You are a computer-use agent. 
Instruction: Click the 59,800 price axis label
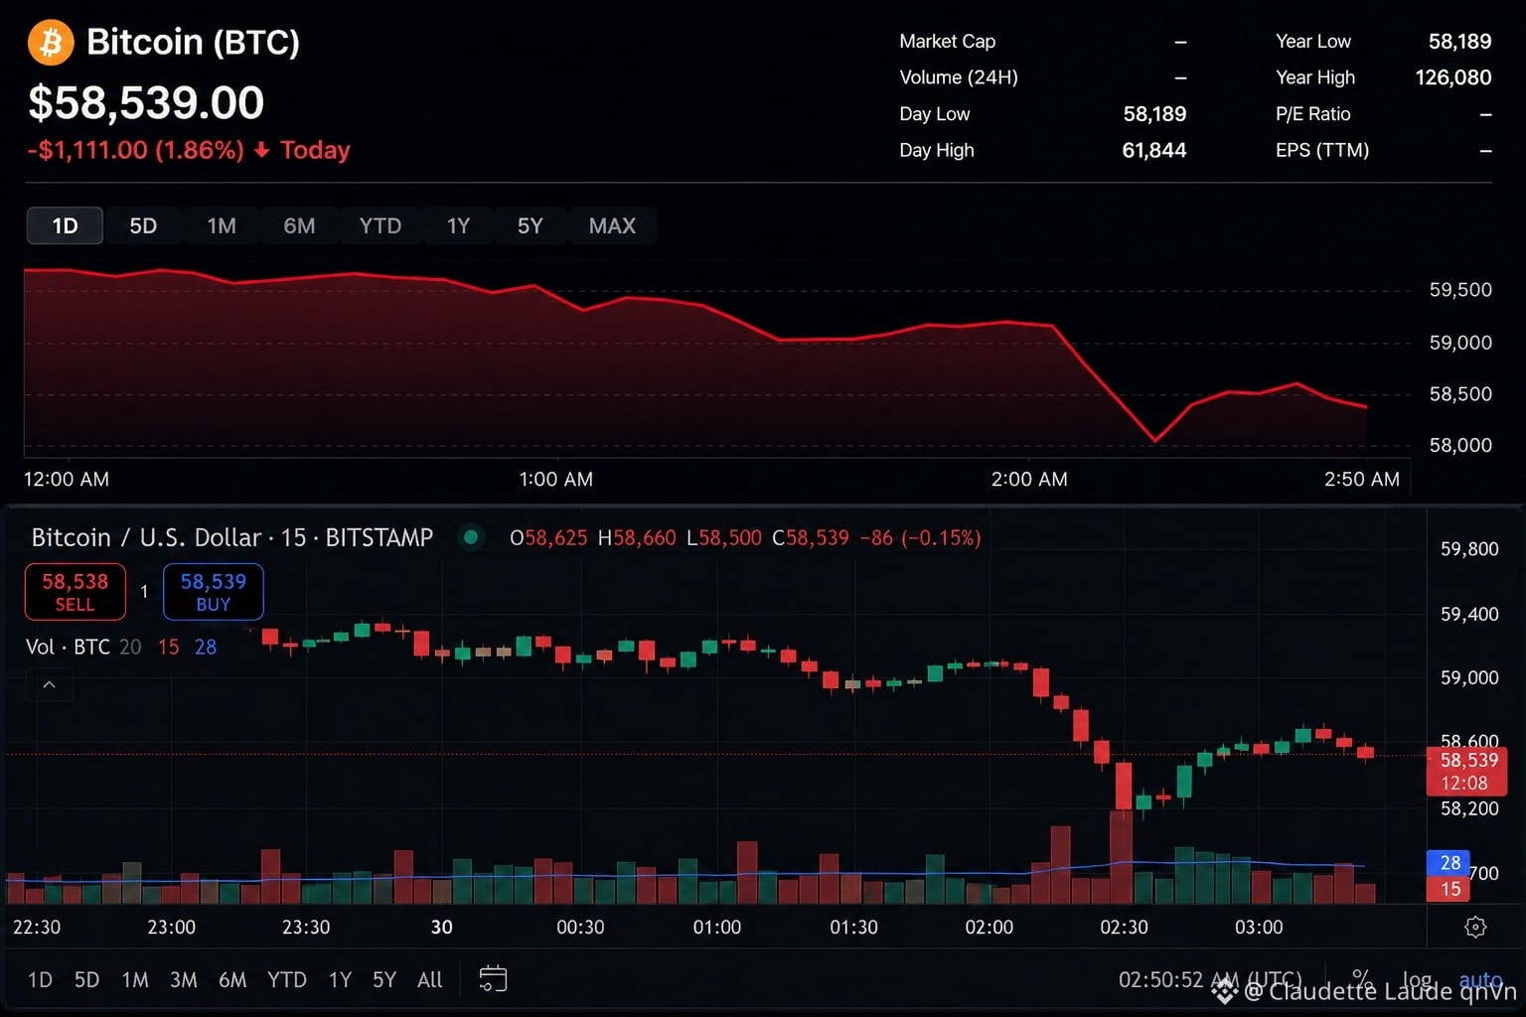(1469, 549)
